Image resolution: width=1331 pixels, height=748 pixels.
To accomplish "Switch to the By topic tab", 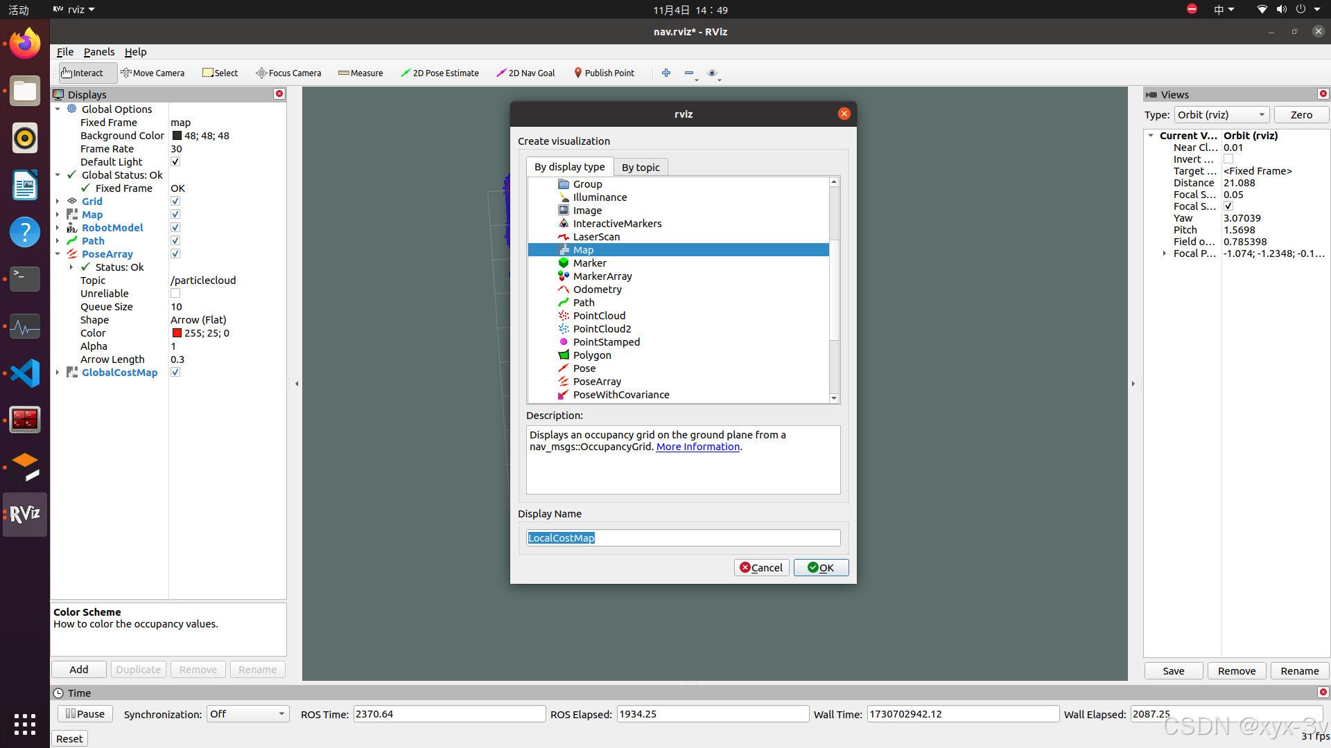I will tap(640, 168).
